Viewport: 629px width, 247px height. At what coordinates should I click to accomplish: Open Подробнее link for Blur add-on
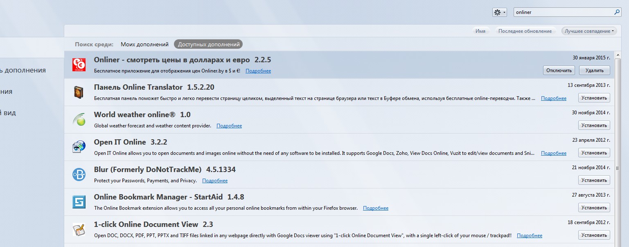[x=215, y=181]
